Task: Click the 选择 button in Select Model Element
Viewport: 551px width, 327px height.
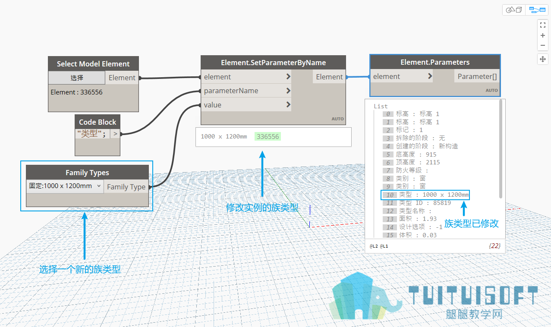Action: click(x=77, y=78)
